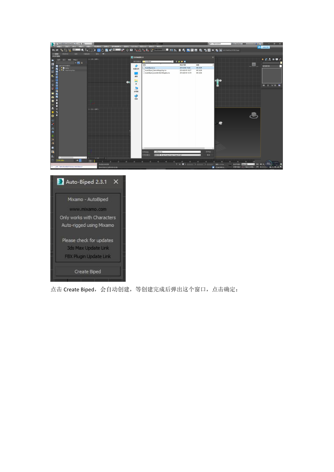Click the Create Biped button
334x472 pixels.
click(x=88, y=271)
